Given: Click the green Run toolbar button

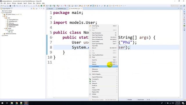Looking at the screenshot, I should click(x=51, y=6).
